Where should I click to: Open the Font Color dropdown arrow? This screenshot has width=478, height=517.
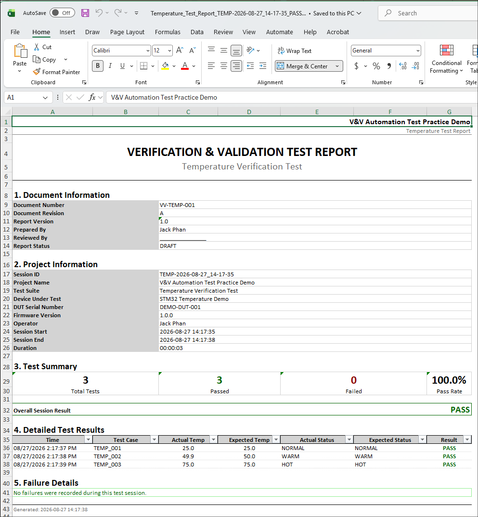point(194,66)
